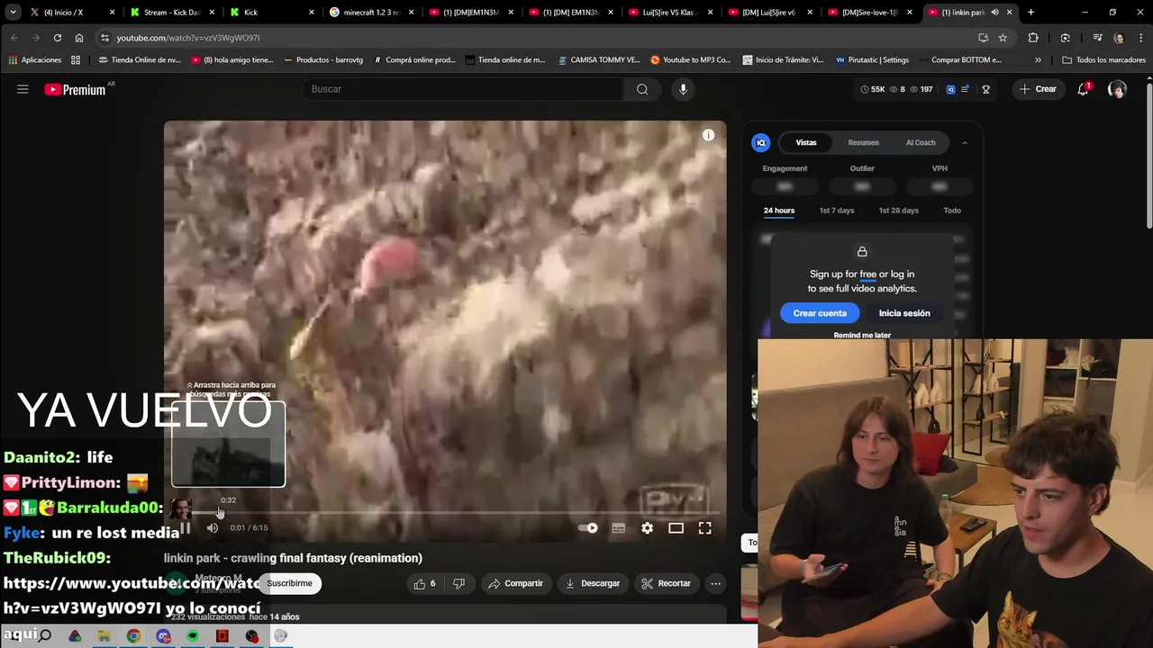Dislike the video
The image size is (1153, 648).
click(458, 583)
